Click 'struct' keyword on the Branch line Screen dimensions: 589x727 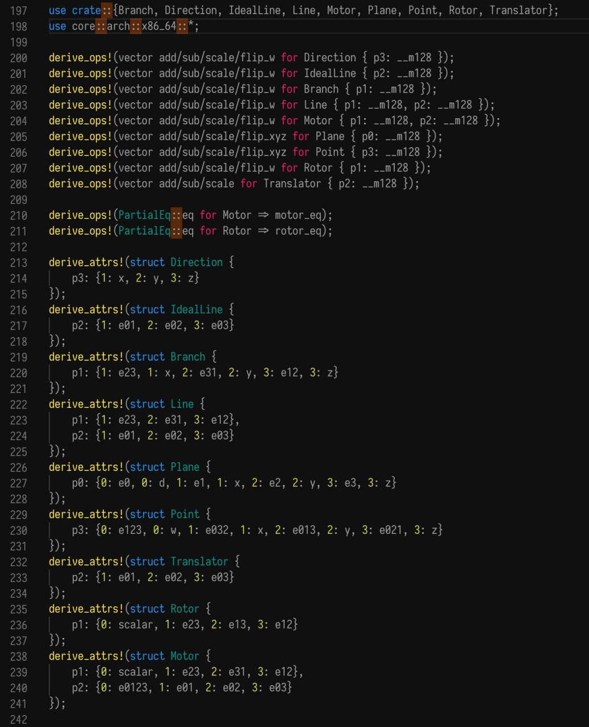[147, 357]
